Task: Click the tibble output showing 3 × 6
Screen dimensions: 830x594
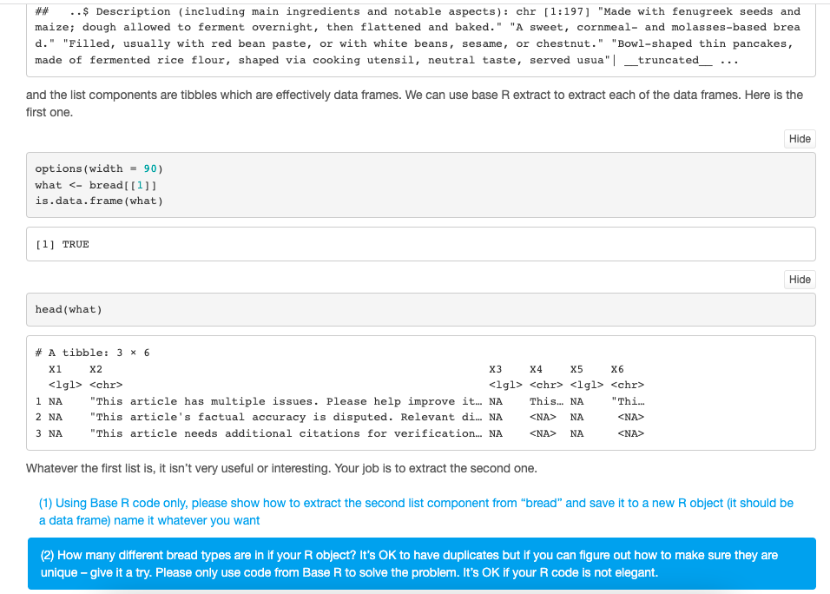Action: click(421, 393)
